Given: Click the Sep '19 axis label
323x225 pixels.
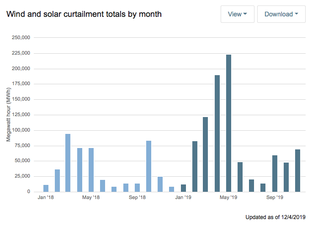Looking at the screenshot, I should [x=275, y=197].
